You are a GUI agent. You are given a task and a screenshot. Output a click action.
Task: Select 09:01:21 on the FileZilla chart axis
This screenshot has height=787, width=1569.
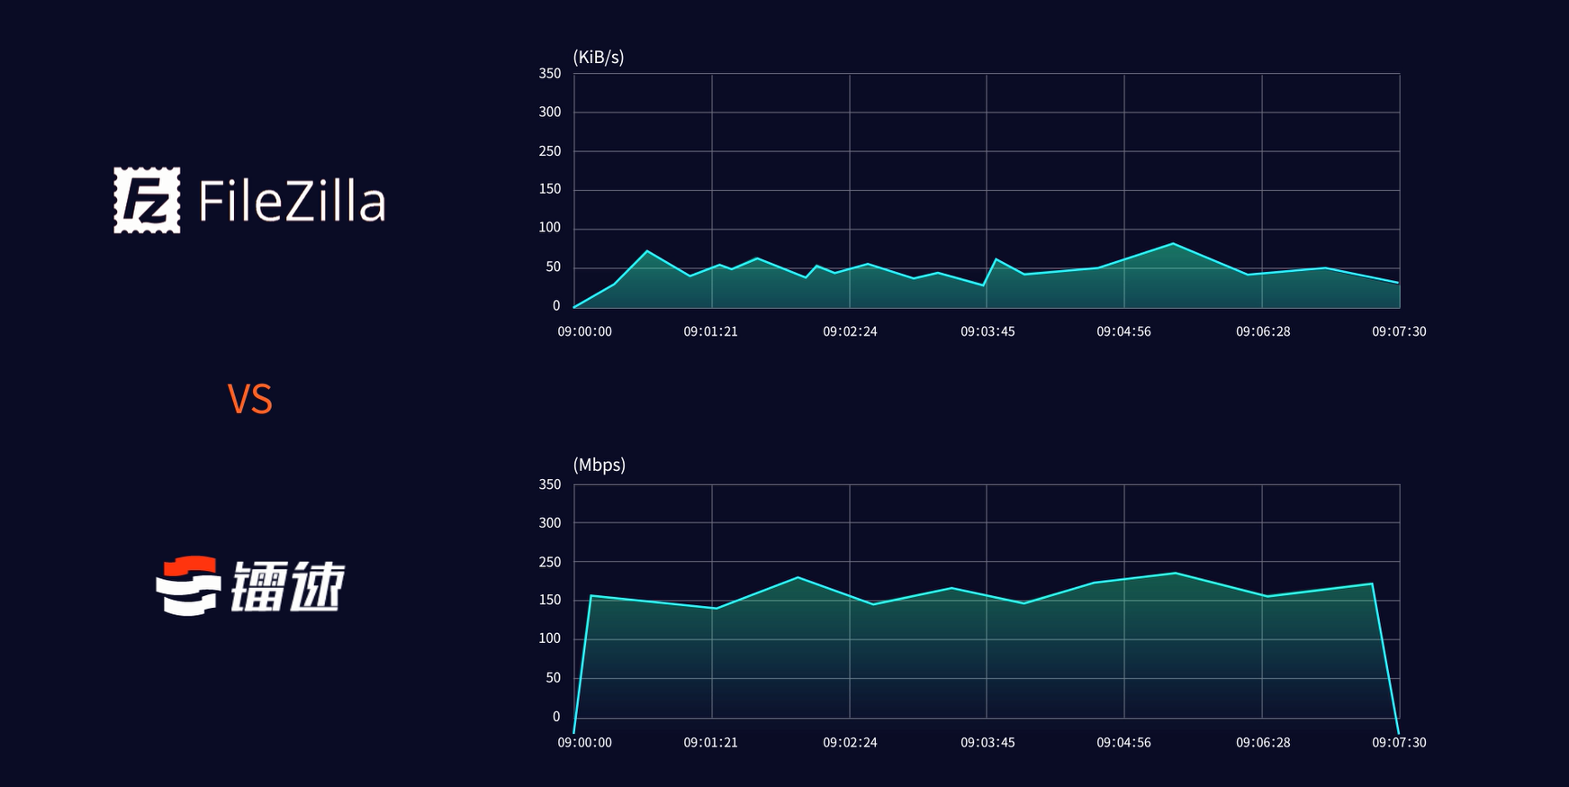[x=710, y=331]
